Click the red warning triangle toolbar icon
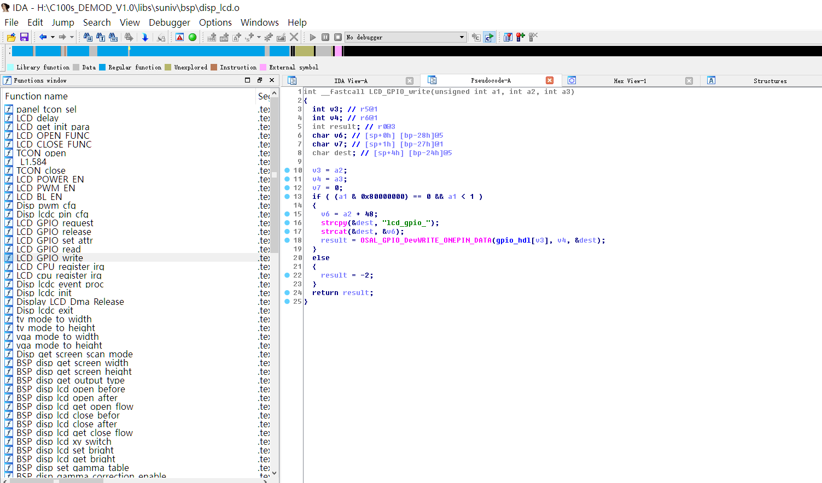The width and height of the screenshot is (822, 483). [179, 37]
